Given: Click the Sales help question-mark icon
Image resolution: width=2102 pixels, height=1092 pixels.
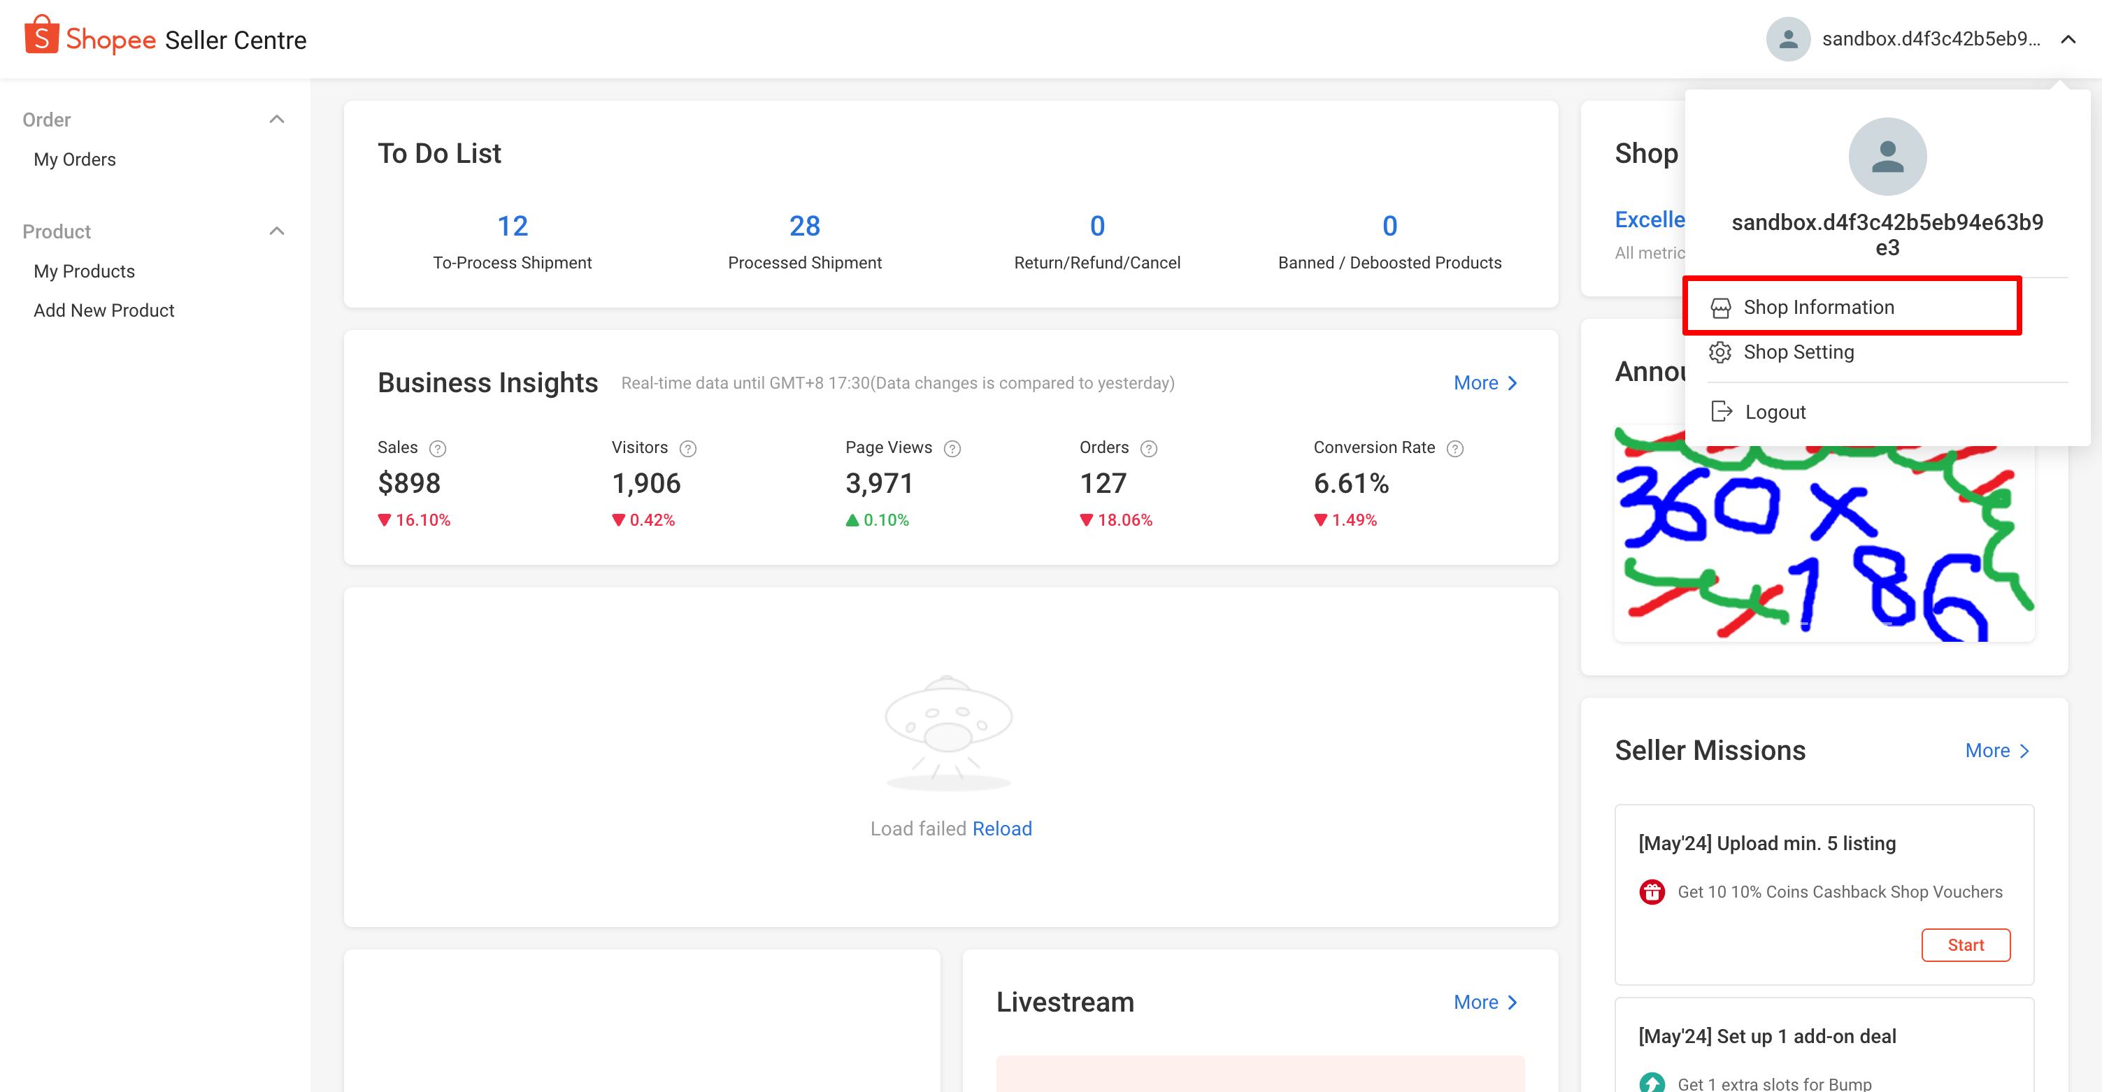Looking at the screenshot, I should click(x=437, y=449).
